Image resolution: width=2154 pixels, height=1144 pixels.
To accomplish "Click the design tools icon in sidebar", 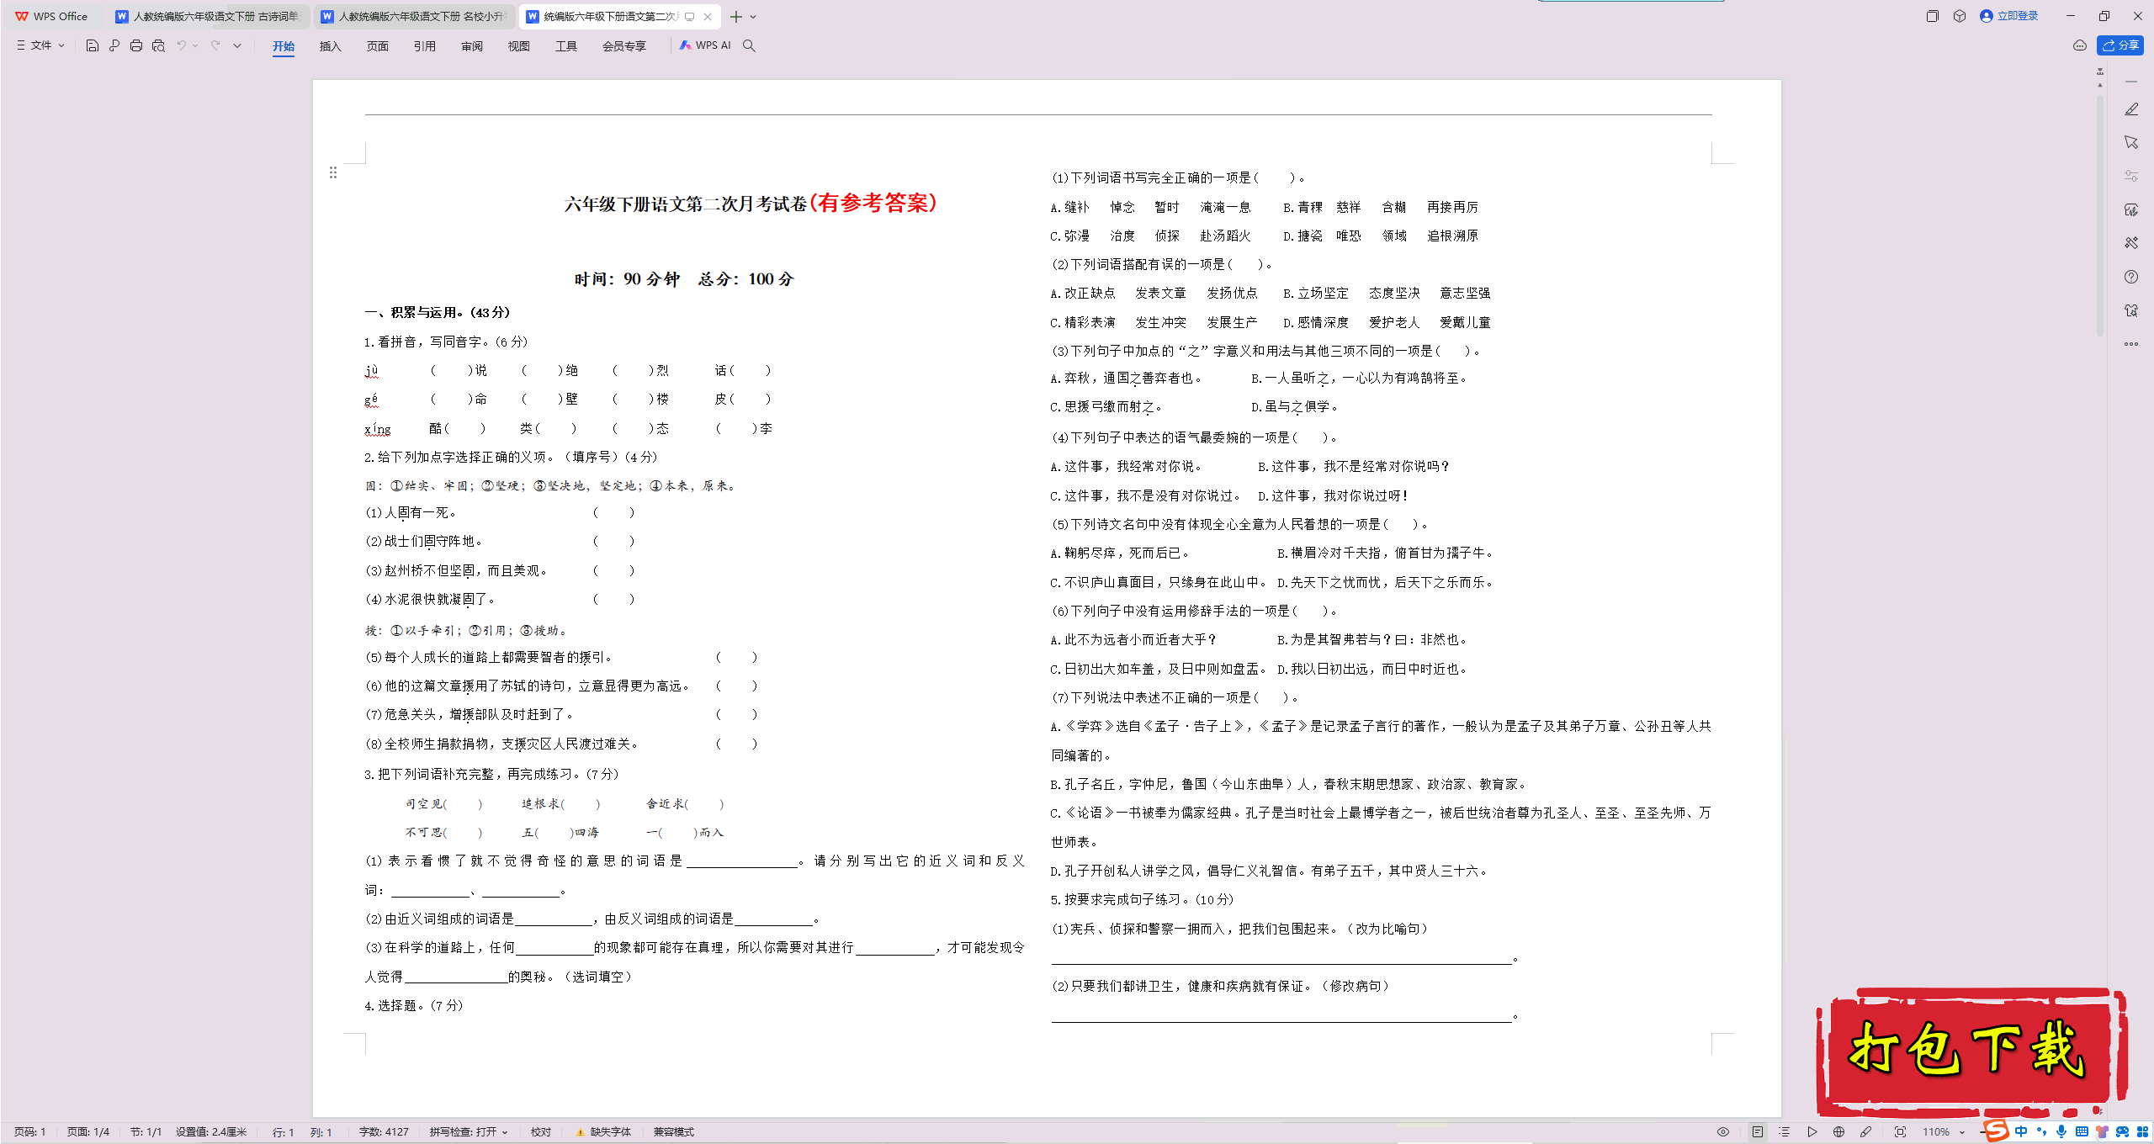I will click(x=2131, y=243).
